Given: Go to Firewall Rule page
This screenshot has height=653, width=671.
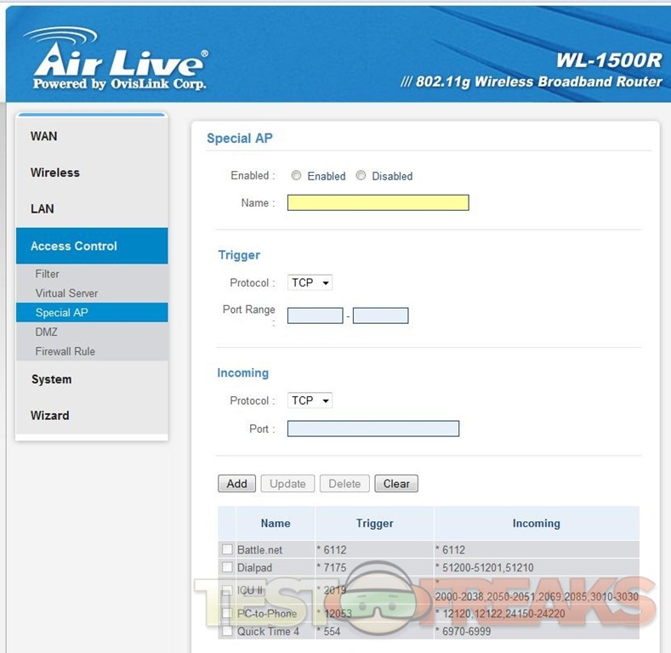Looking at the screenshot, I should pyautogui.click(x=65, y=351).
